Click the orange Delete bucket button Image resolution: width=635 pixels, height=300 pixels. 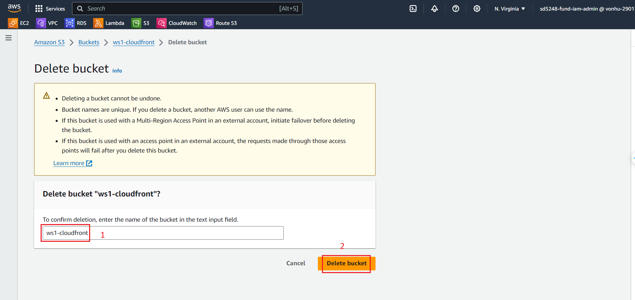click(x=347, y=263)
